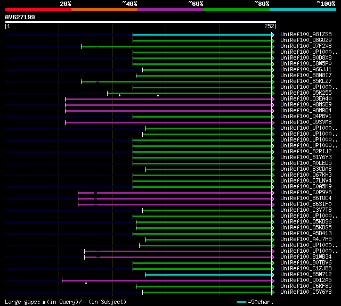Screen dimensions: 341x306
Task: Click the white query sequence bar
Action: pos(141,22)
